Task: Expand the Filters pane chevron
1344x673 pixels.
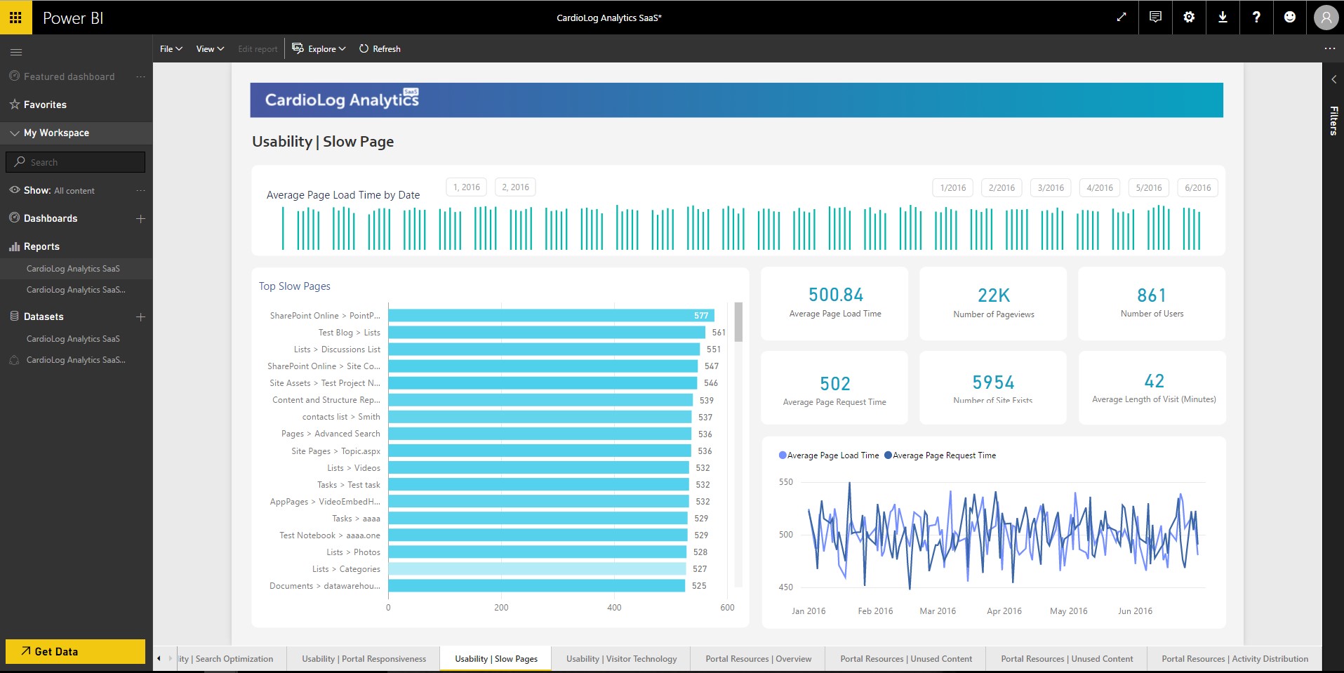Action: tap(1333, 79)
